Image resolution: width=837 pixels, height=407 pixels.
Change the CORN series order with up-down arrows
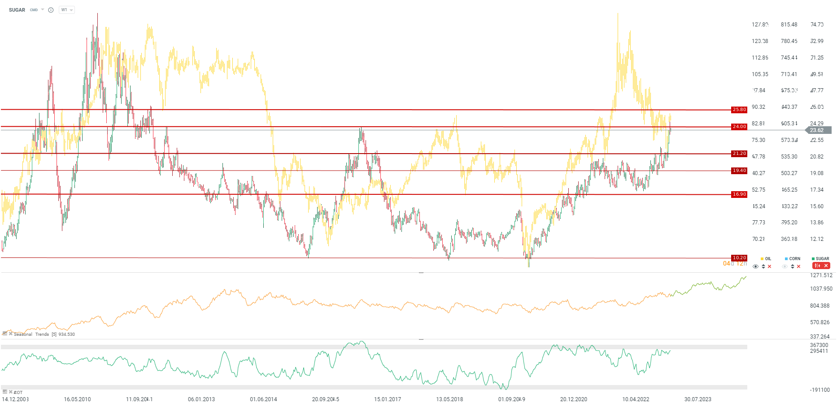click(793, 266)
